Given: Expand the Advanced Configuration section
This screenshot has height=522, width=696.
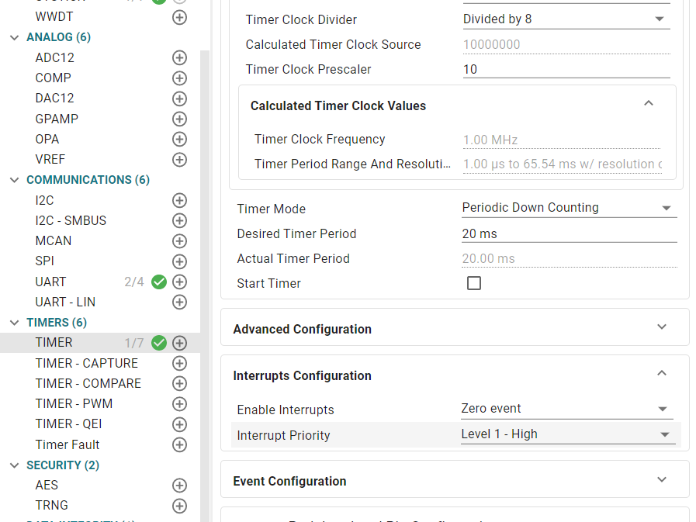Looking at the screenshot, I should coord(662,327).
